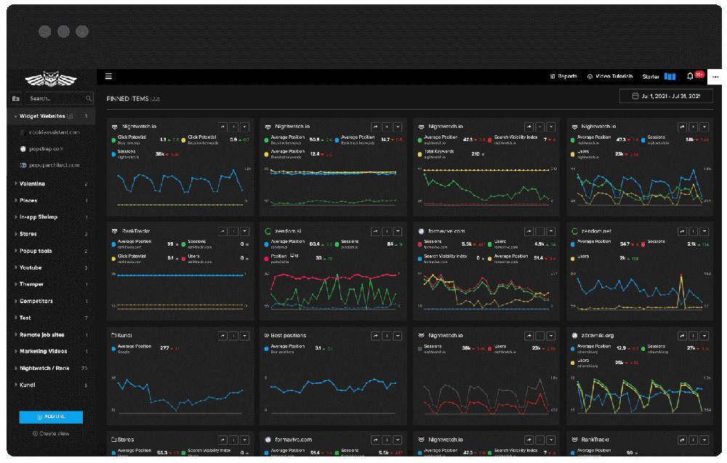The width and height of the screenshot is (727, 463).
Task: Click the Starter plan label
Action: (x=651, y=76)
